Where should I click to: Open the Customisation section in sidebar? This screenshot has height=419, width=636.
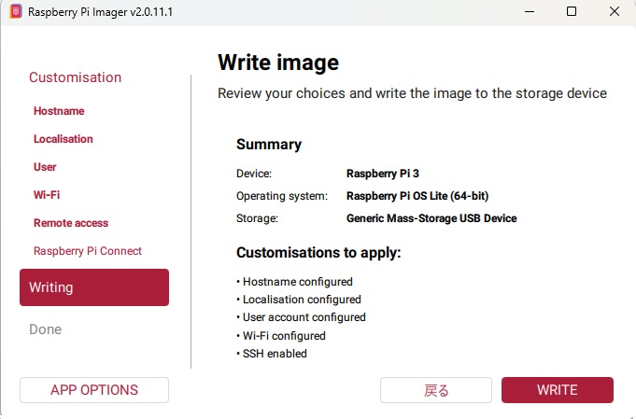click(75, 77)
